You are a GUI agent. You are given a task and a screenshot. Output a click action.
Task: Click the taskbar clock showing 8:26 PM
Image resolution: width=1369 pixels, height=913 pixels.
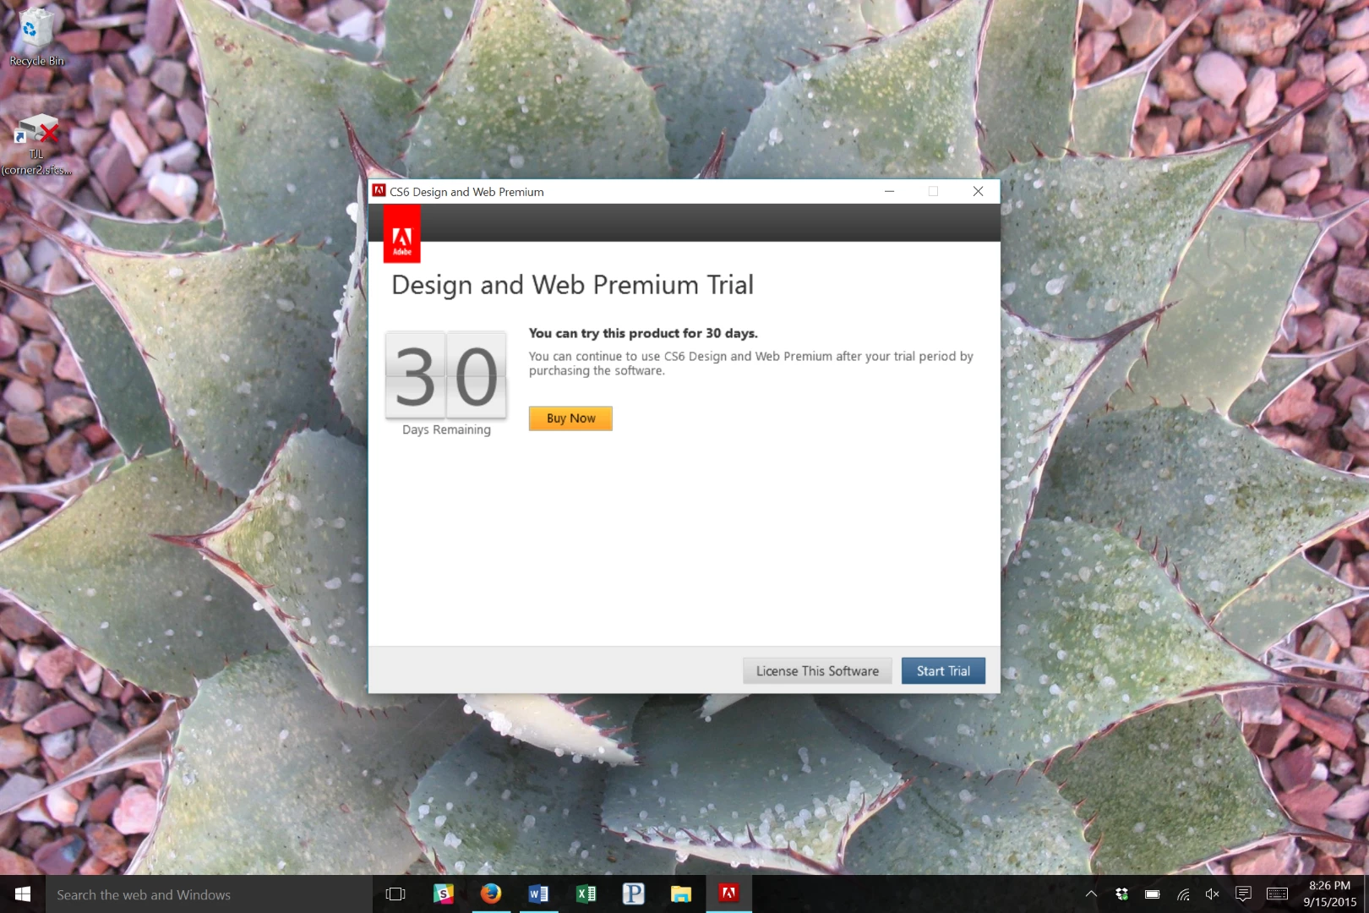(1329, 894)
